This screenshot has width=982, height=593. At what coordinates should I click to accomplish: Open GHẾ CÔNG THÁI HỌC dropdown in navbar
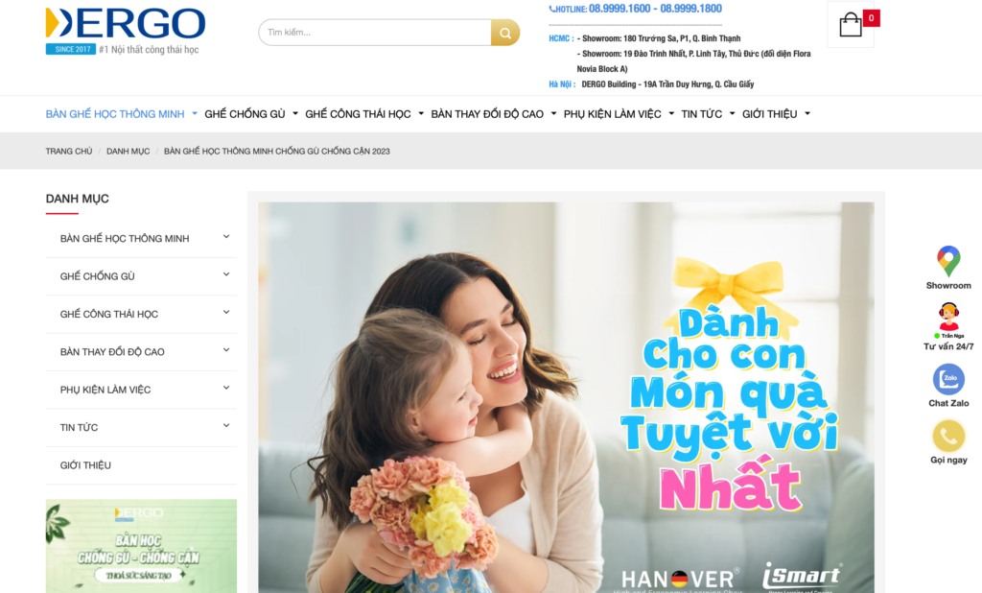pyautogui.click(x=363, y=114)
